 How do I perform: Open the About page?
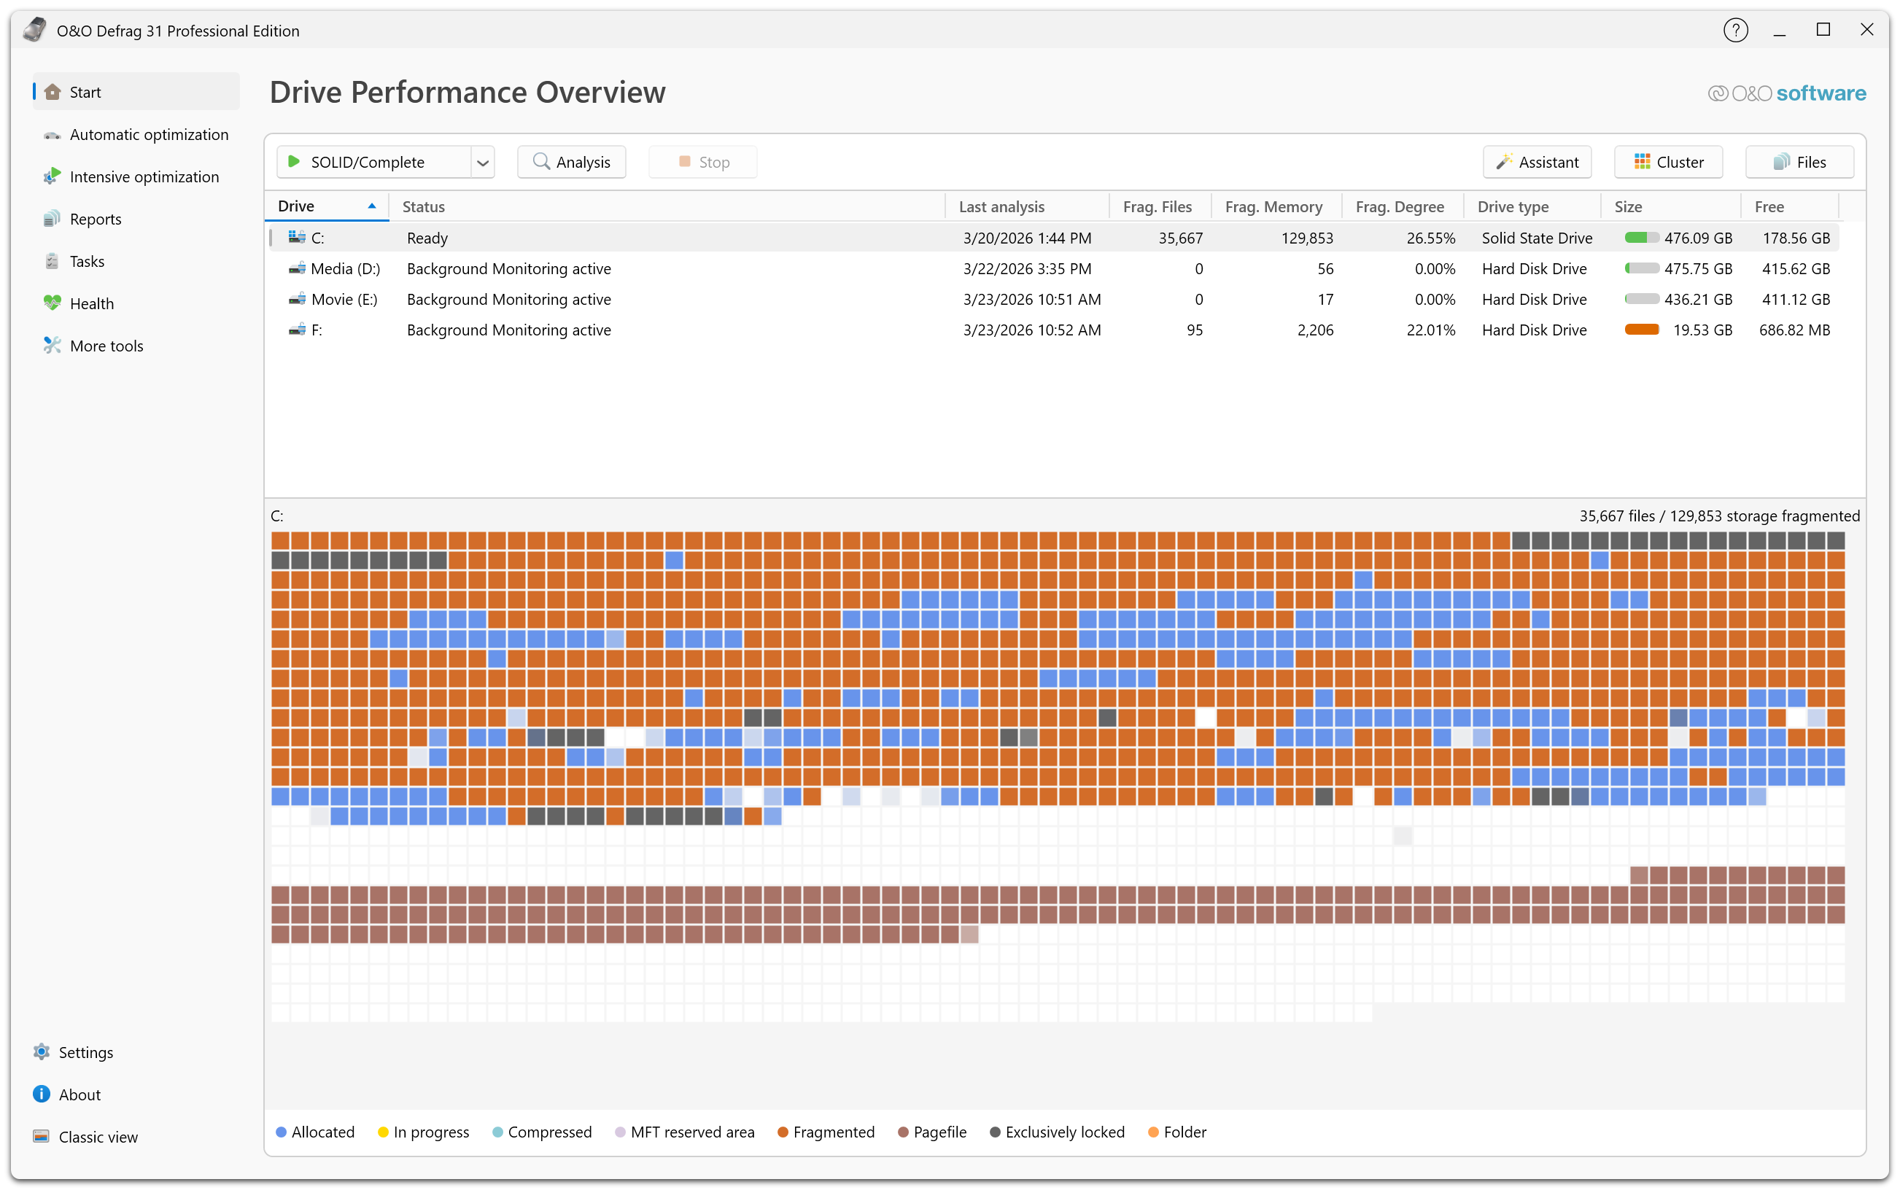[80, 1094]
